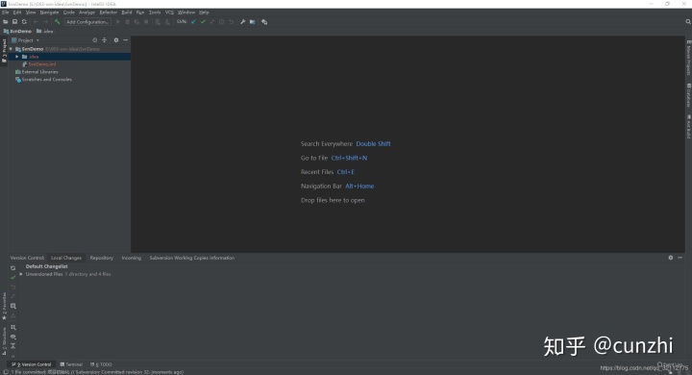The height and width of the screenshot is (375, 692).
Task: Open the Edit menu
Action: [17, 12]
